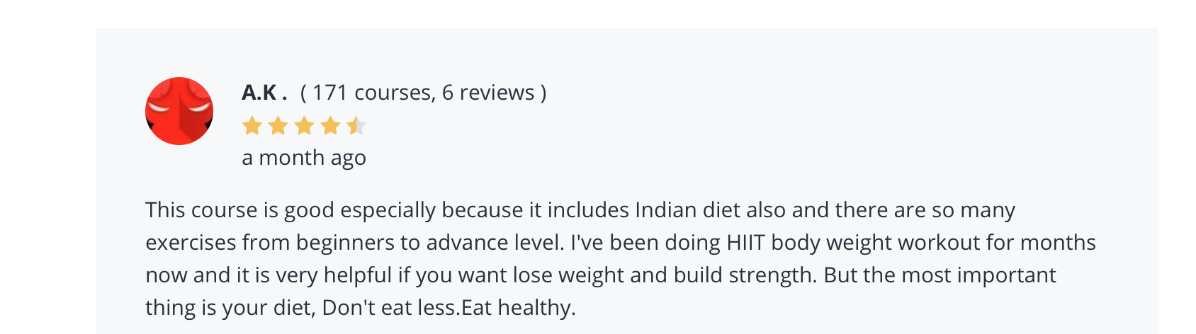Click the first rating star
This screenshot has width=1196, height=334.
tap(252, 126)
